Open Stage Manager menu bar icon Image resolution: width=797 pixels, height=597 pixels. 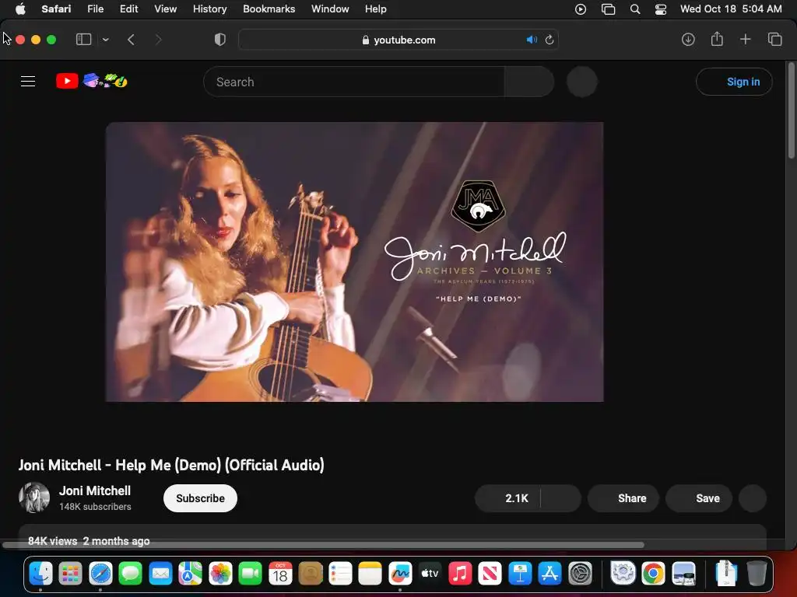coord(608,9)
